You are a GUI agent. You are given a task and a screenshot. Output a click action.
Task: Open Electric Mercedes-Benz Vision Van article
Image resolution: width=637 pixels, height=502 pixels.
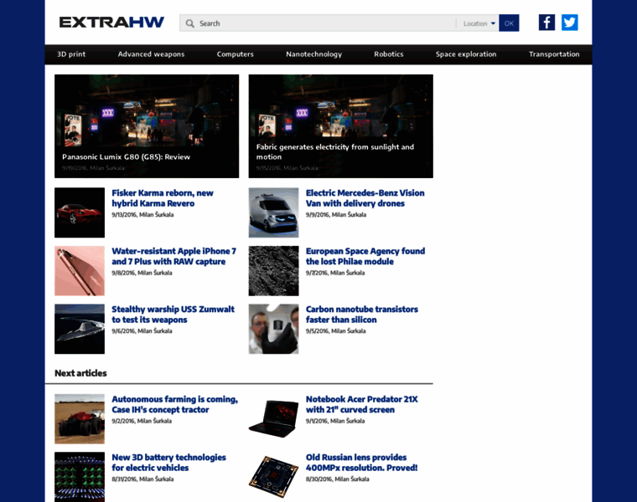[x=365, y=198]
